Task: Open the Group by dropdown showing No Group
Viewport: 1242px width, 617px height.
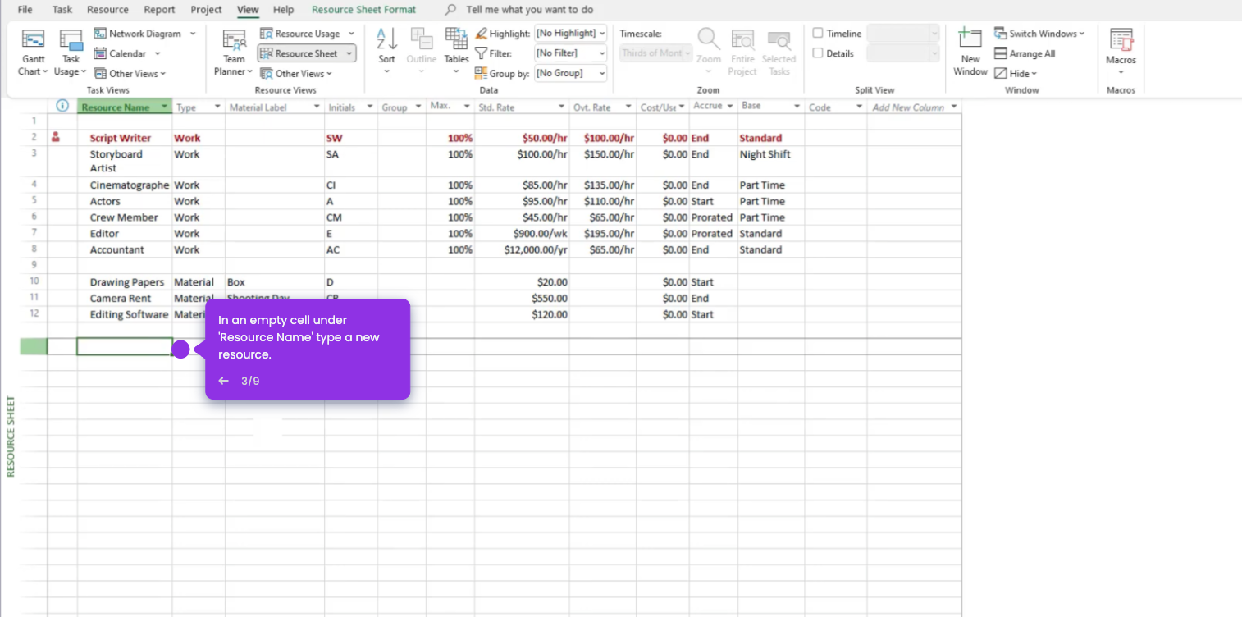Action: click(570, 73)
